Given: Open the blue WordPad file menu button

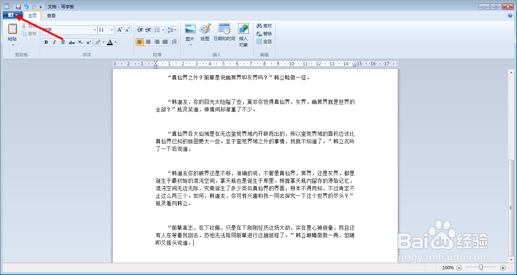Looking at the screenshot, I should click(x=13, y=15).
